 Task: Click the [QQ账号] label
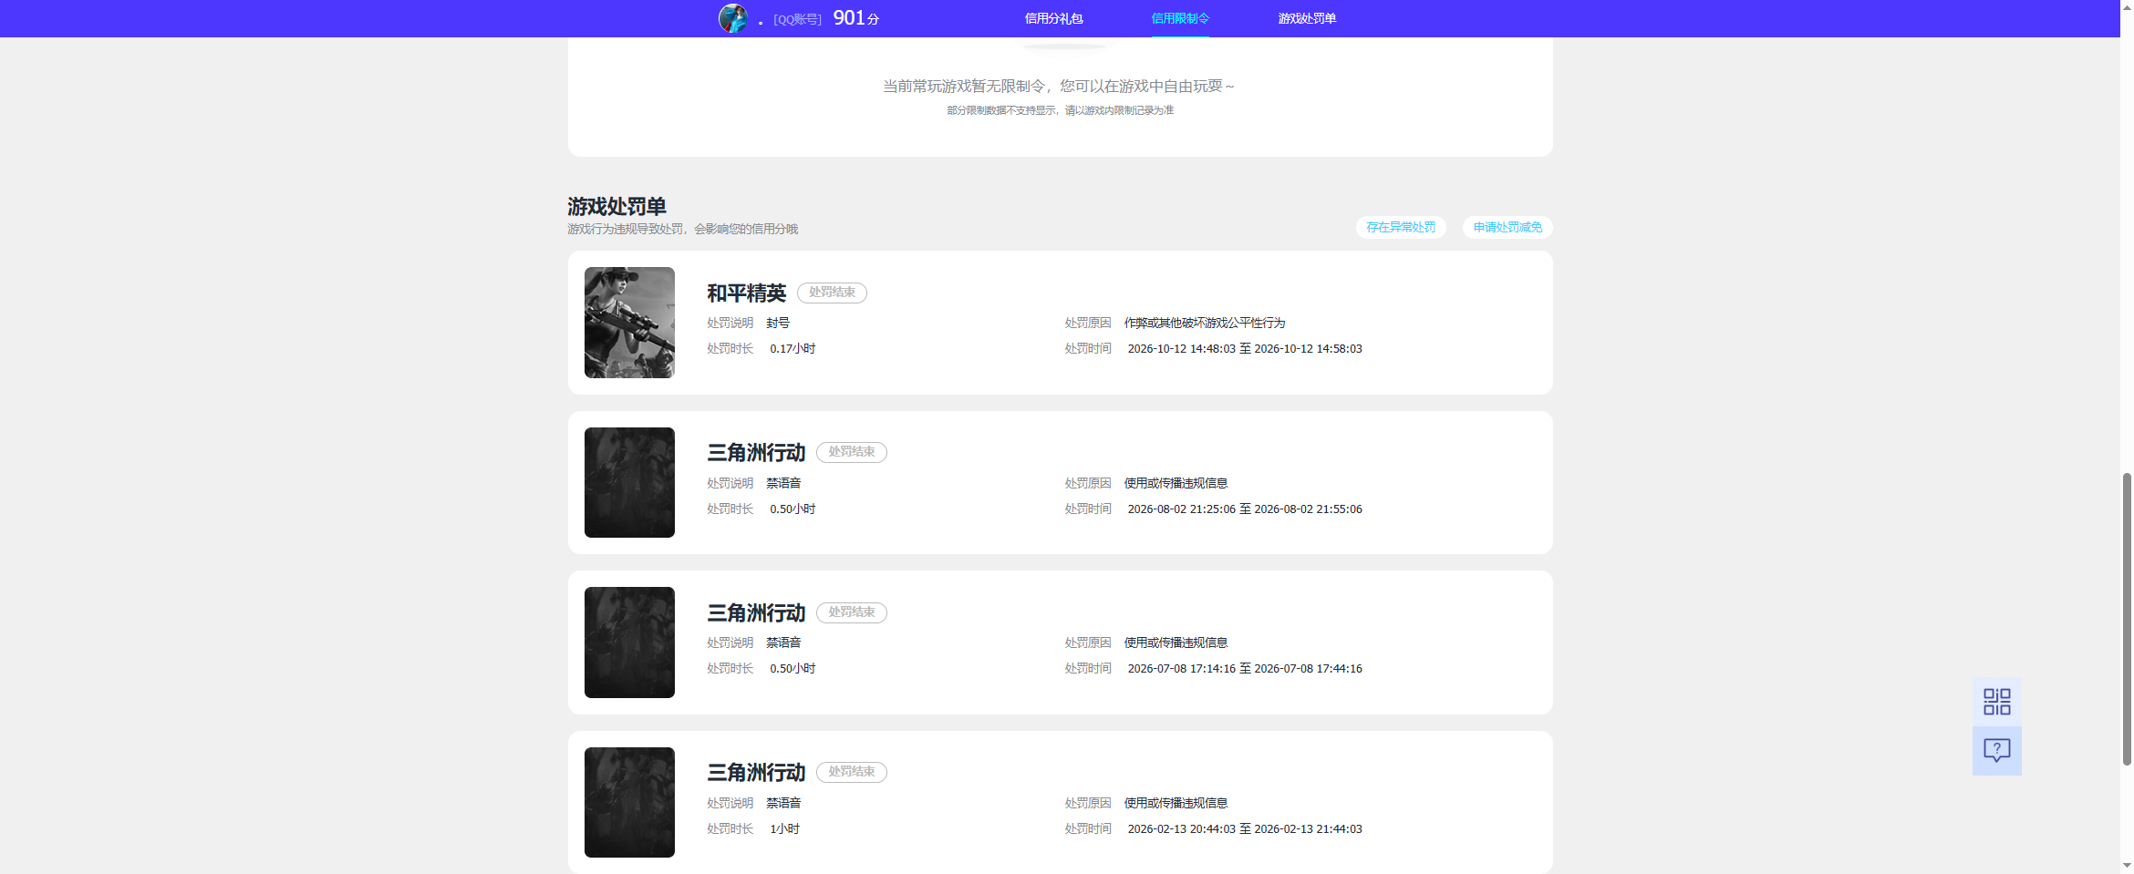coord(797,19)
